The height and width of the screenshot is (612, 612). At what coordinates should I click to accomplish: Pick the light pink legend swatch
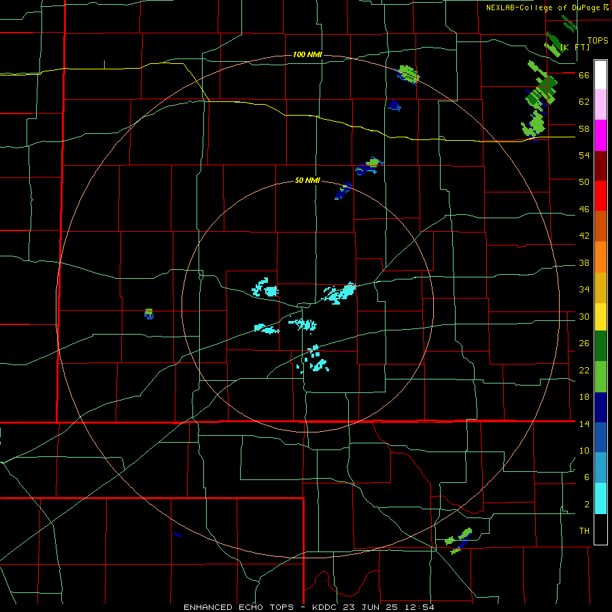600,105
